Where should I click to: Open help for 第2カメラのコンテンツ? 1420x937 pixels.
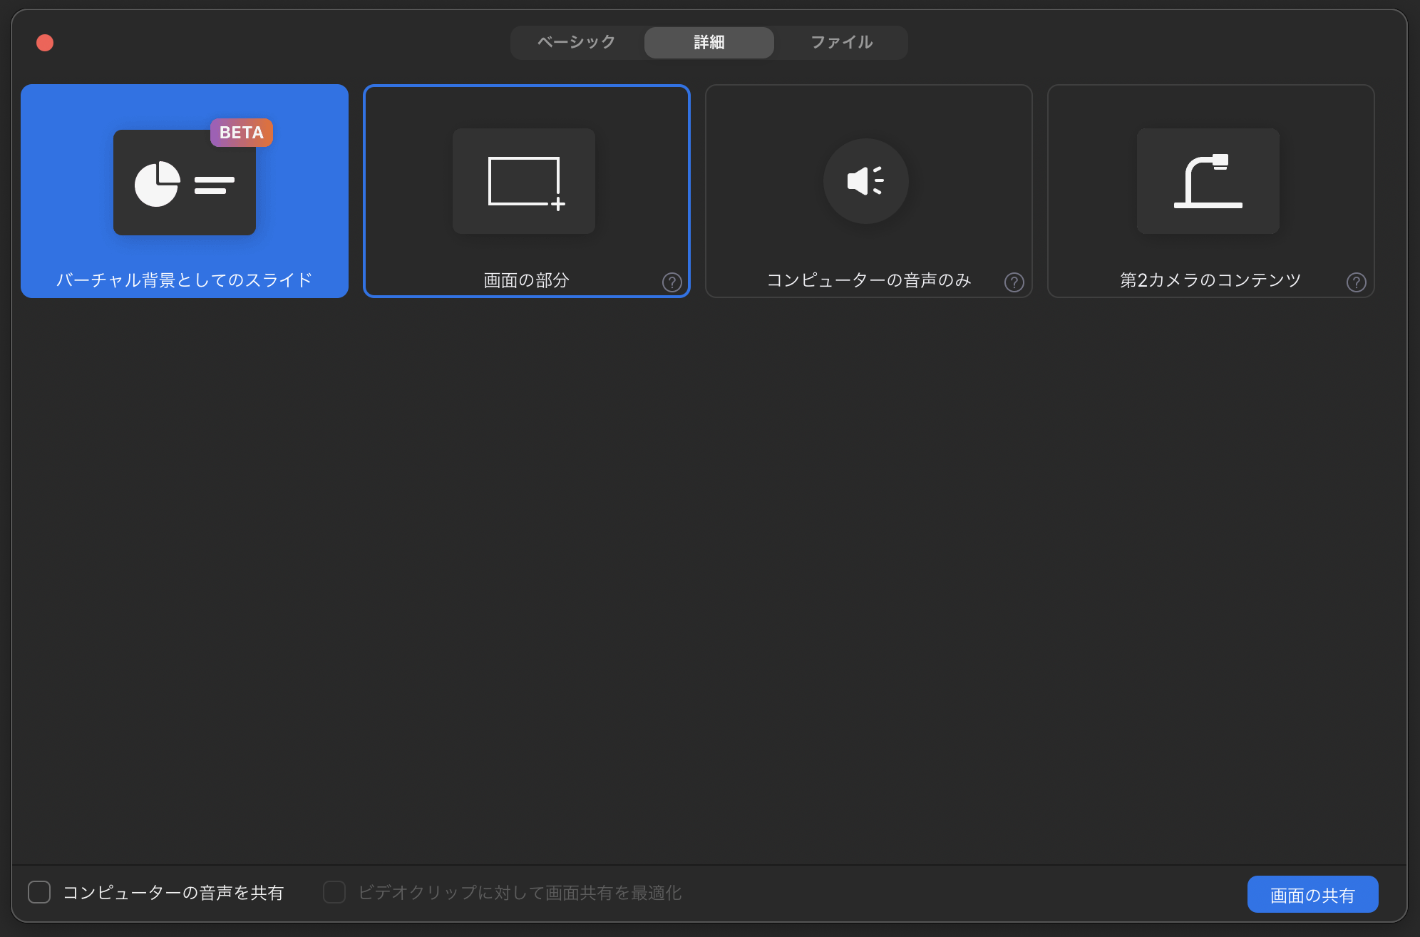(x=1357, y=282)
